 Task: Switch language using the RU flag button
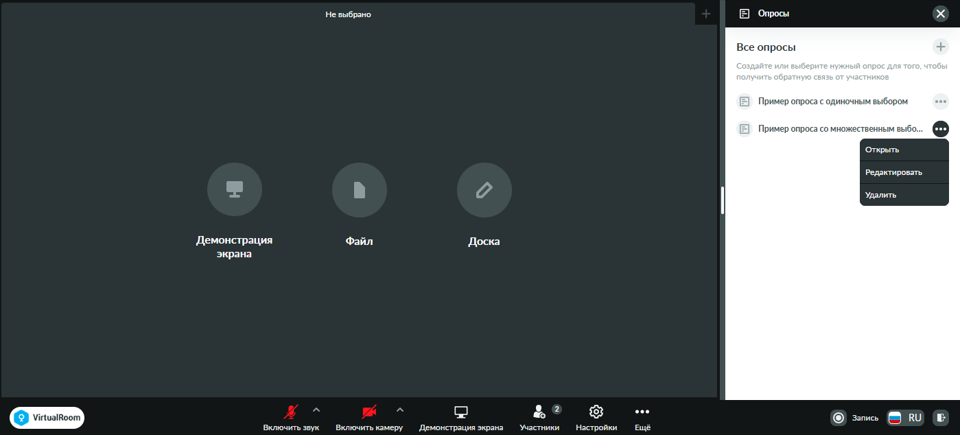(905, 417)
